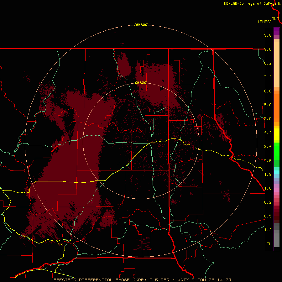282x282 pixels.
Task: Select the orange color bar segment
Action: (x=277, y=108)
